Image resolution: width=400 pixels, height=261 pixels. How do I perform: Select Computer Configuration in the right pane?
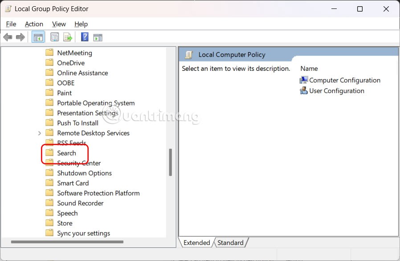pos(344,80)
